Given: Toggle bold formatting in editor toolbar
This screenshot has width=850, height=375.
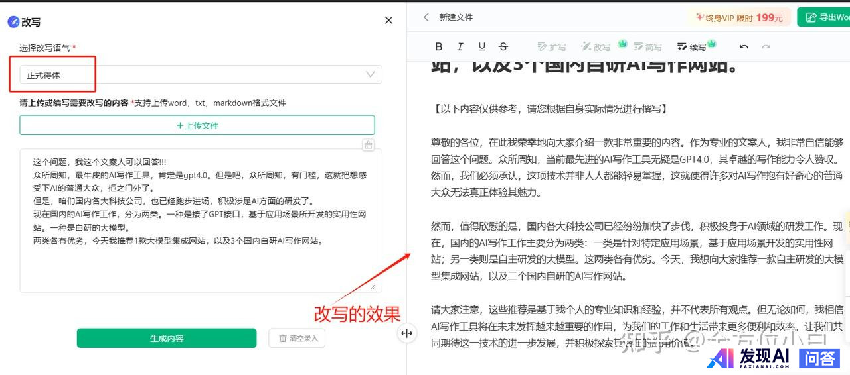Looking at the screenshot, I should pos(438,47).
